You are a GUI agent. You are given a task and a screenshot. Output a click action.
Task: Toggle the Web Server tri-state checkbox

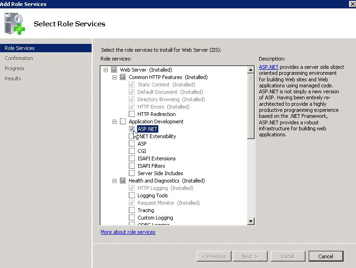click(x=114, y=70)
